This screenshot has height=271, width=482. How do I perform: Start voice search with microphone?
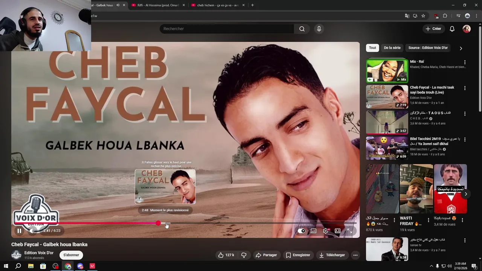click(319, 29)
